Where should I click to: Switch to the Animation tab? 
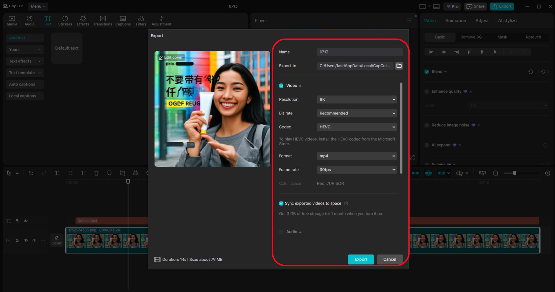point(456,21)
